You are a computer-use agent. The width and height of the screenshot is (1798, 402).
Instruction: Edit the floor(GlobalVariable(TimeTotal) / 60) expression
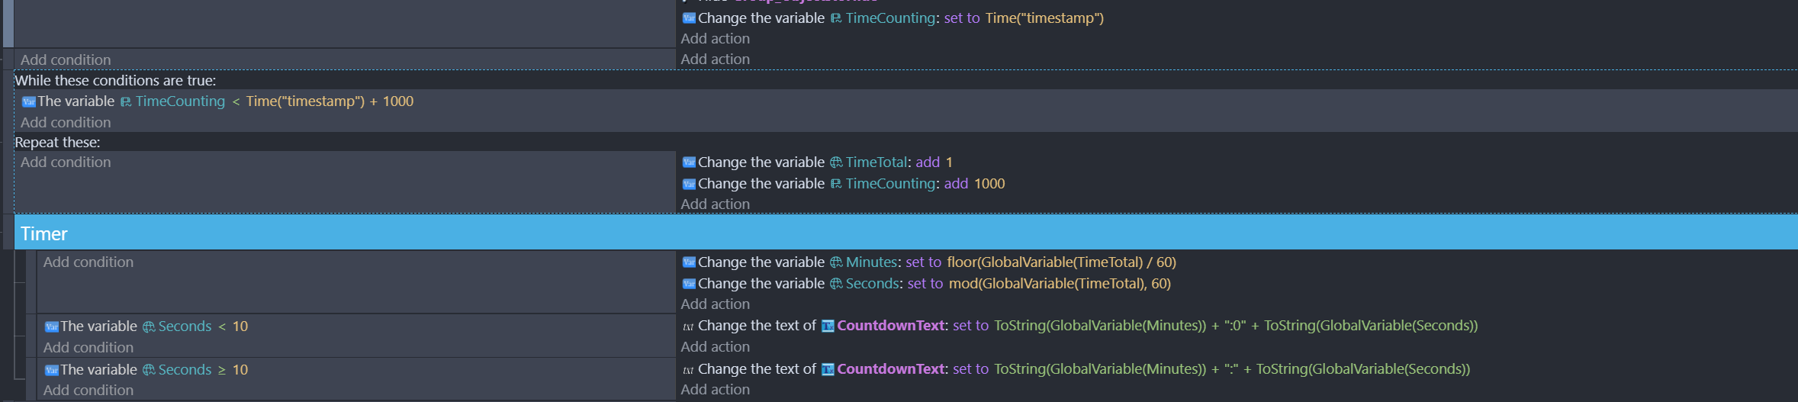tap(1062, 262)
